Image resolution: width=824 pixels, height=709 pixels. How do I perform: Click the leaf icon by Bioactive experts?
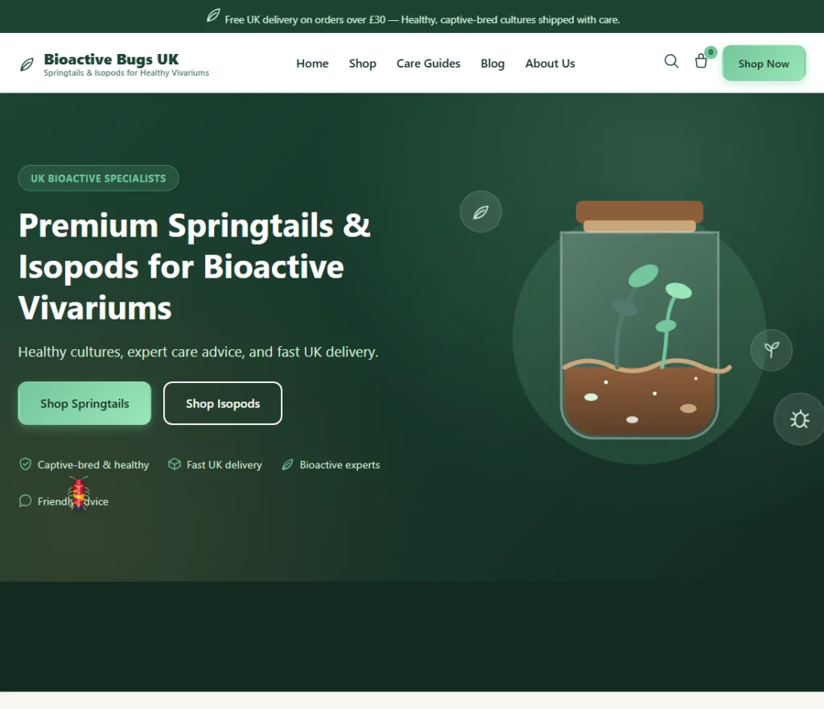pos(287,464)
